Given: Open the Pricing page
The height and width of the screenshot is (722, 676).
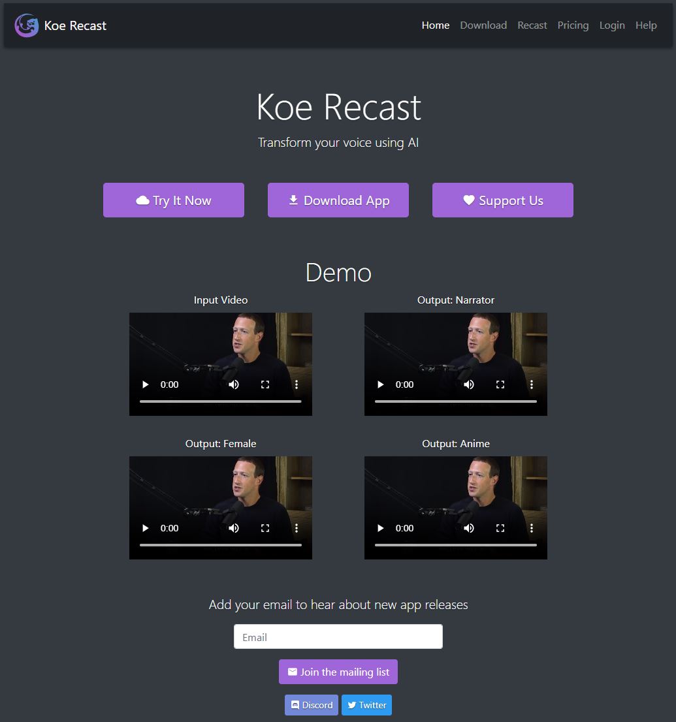Looking at the screenshot, I should (573, 25).
